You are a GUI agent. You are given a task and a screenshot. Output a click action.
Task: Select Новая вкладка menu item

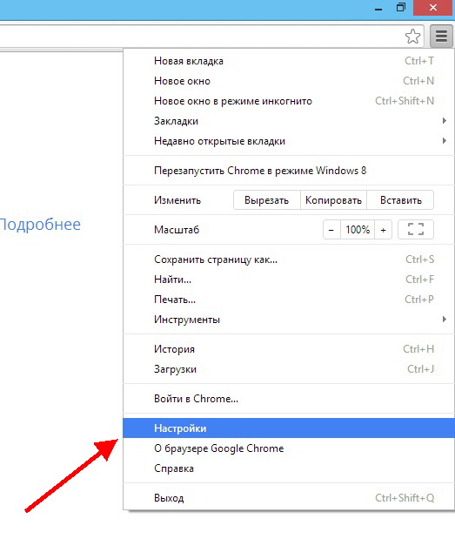(x=289, y=61)
